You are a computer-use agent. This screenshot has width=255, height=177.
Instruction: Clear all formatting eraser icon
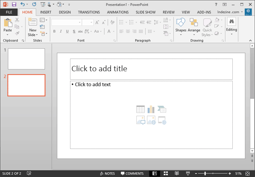tap(112, 22)
